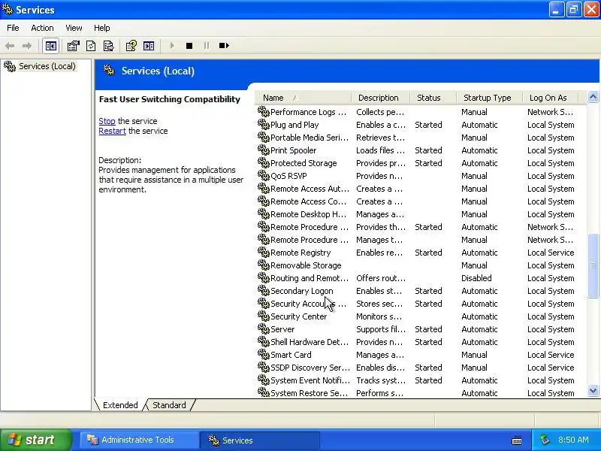Click the system tray notification icon

[545, 440]
